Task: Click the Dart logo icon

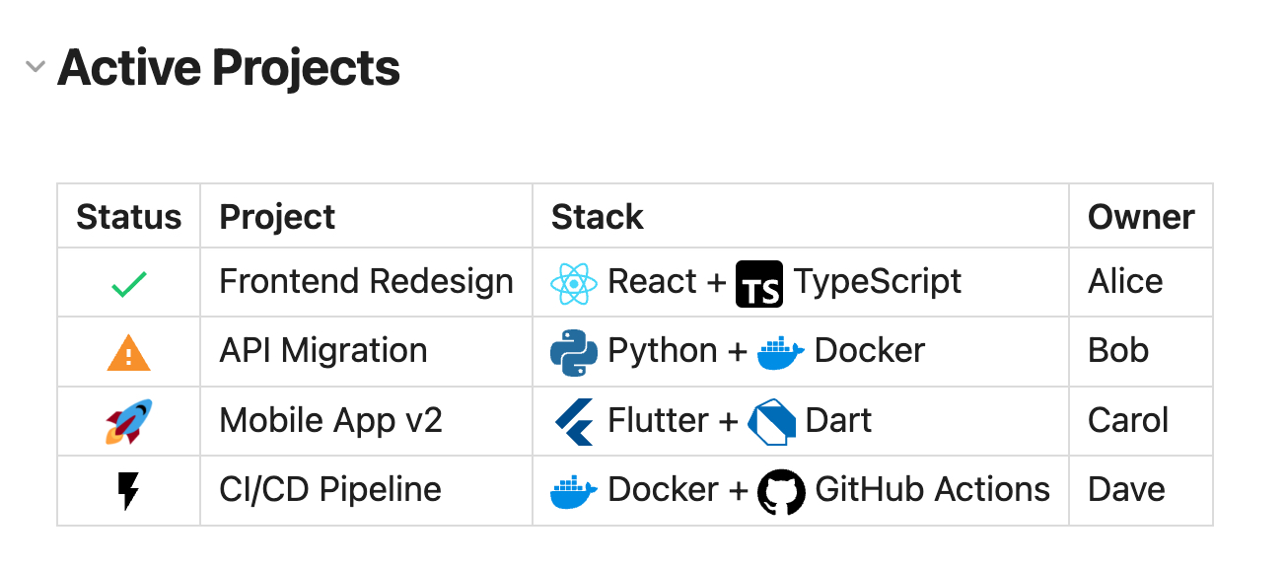Action: click(772, 423)
